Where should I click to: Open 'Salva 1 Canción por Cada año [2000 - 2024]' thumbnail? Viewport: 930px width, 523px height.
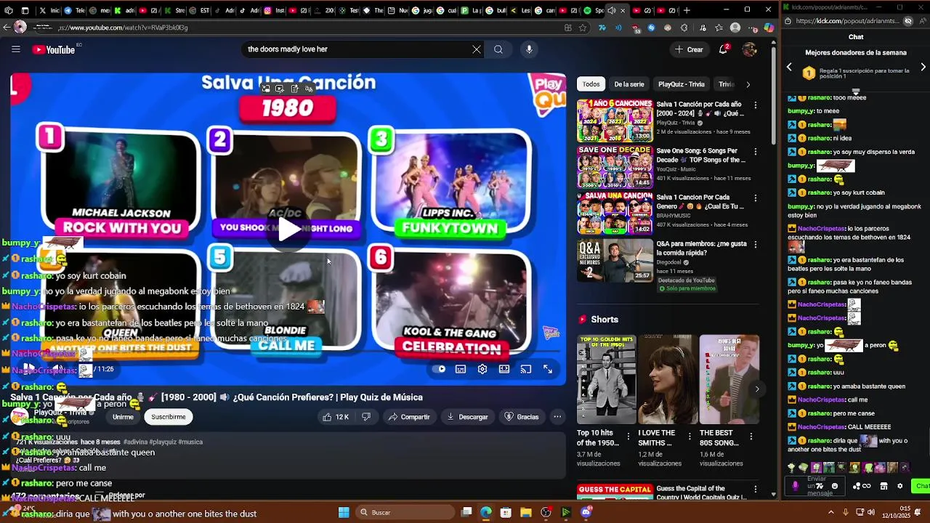(x=615, y=120)
